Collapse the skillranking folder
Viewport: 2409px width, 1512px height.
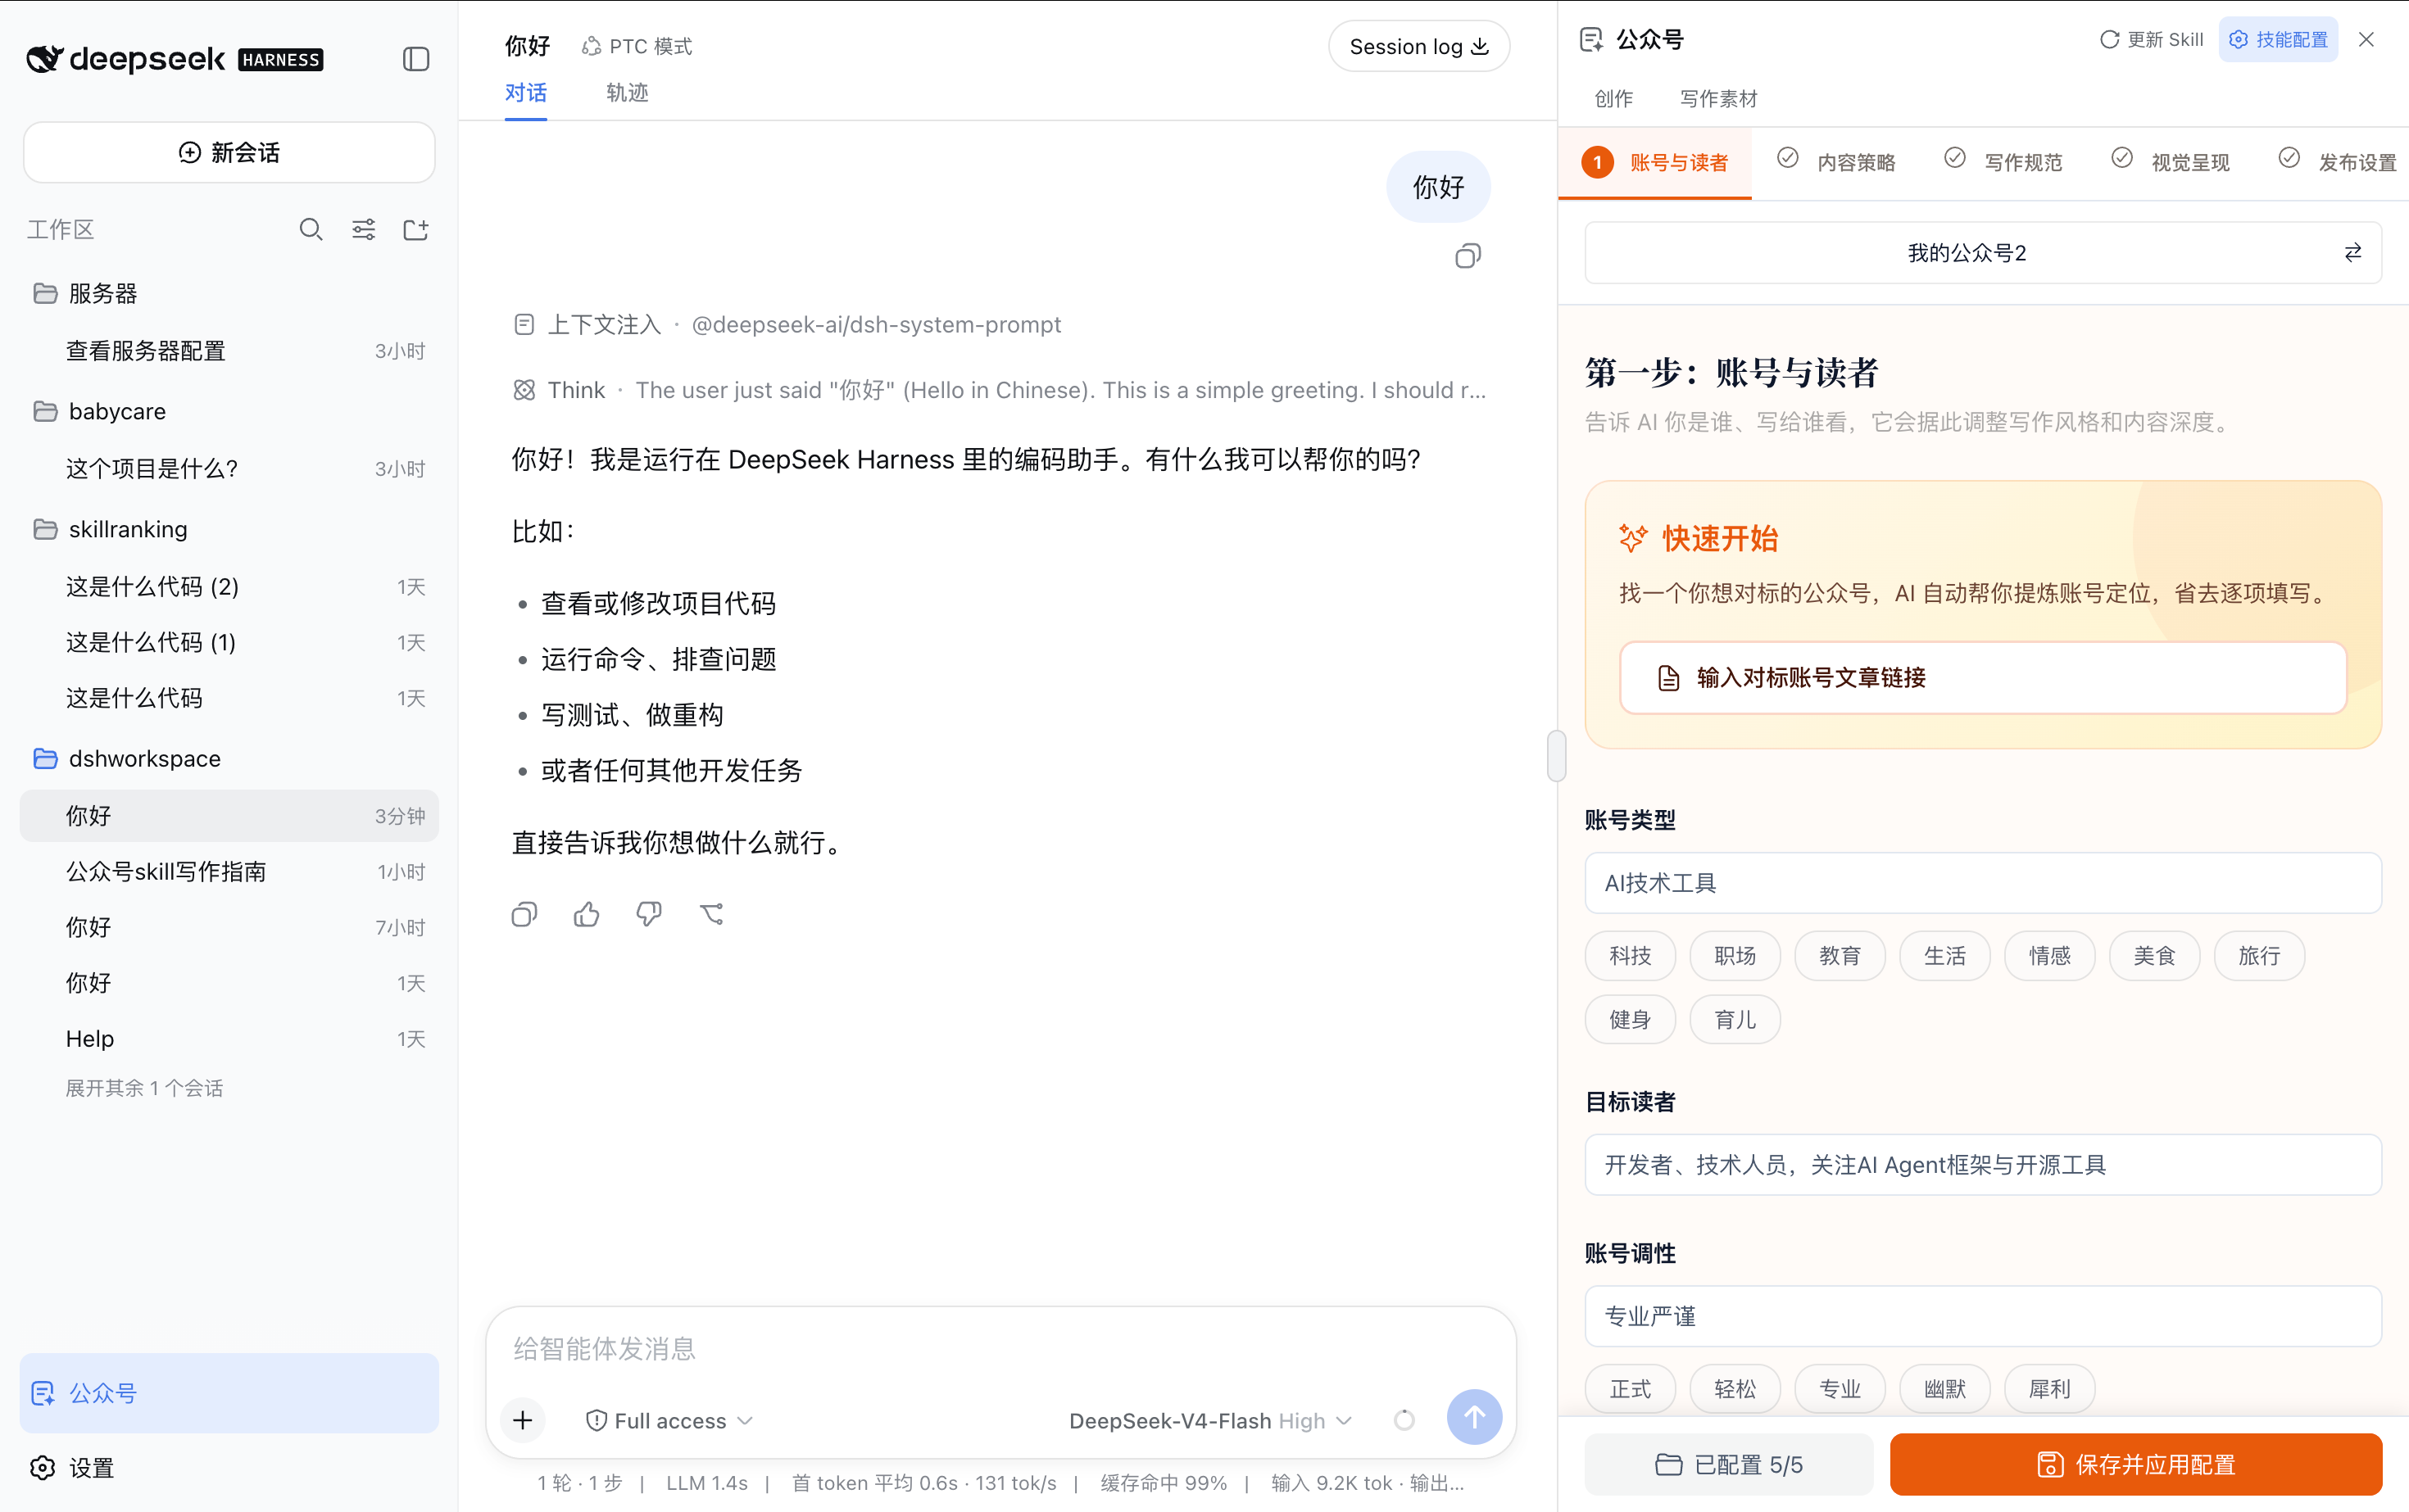(x=229, y=529)
